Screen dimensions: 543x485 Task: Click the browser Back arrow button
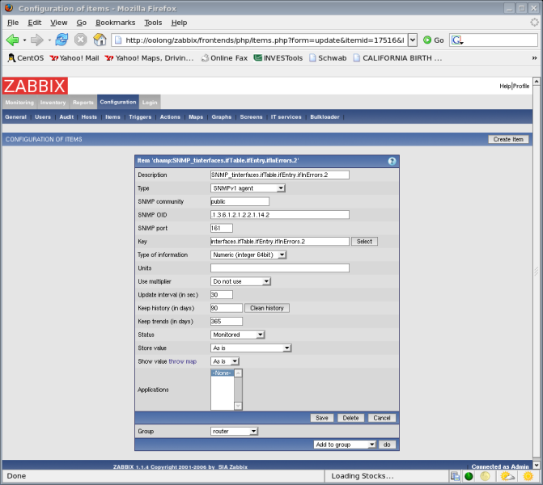pos(12,40)
